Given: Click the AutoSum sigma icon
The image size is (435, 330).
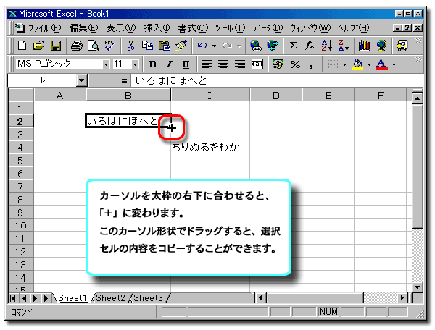Looking at the screenshot, I should point(293,46).
